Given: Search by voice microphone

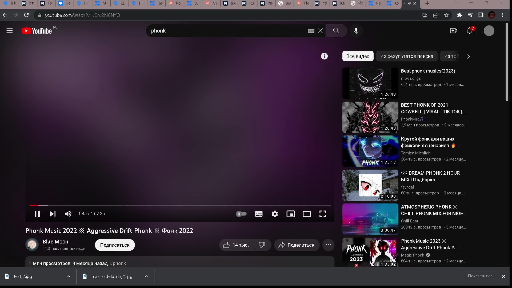Looking at the screenshot, I should 356,31.
